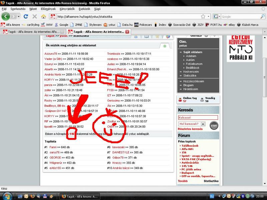This screenshot has width=267, height=200.
Task: Open the Könyvjelzők menu
Action: (x=67, y=9)
